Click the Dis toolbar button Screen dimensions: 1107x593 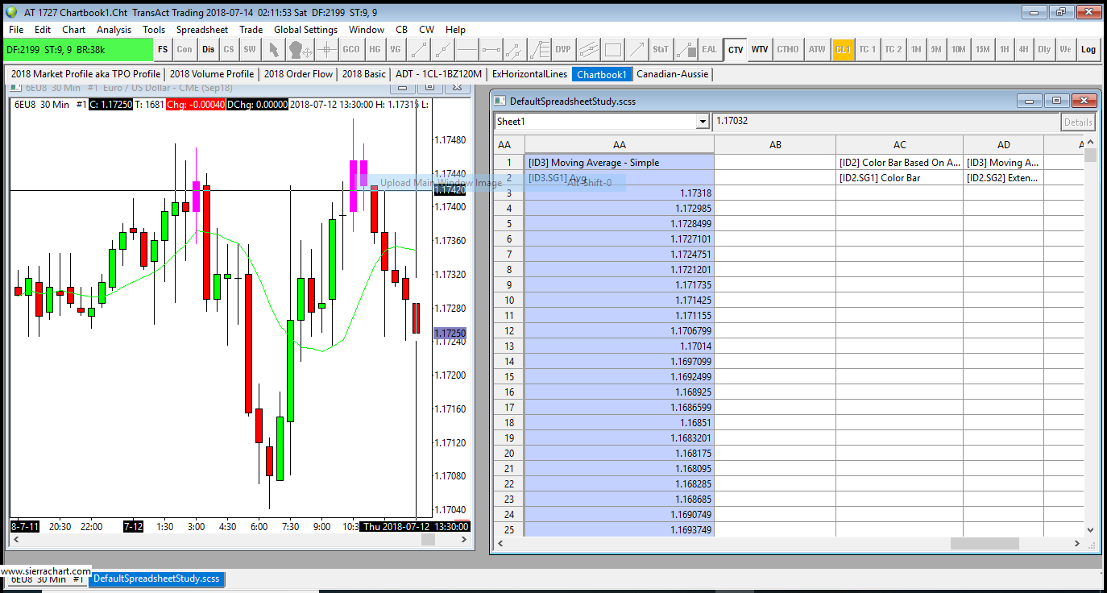[x=208, y=49]
